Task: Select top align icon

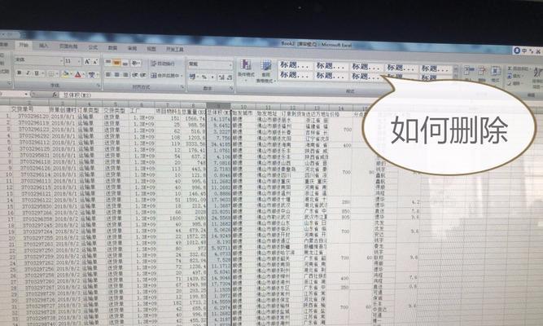Action: (x=108, y=62)
